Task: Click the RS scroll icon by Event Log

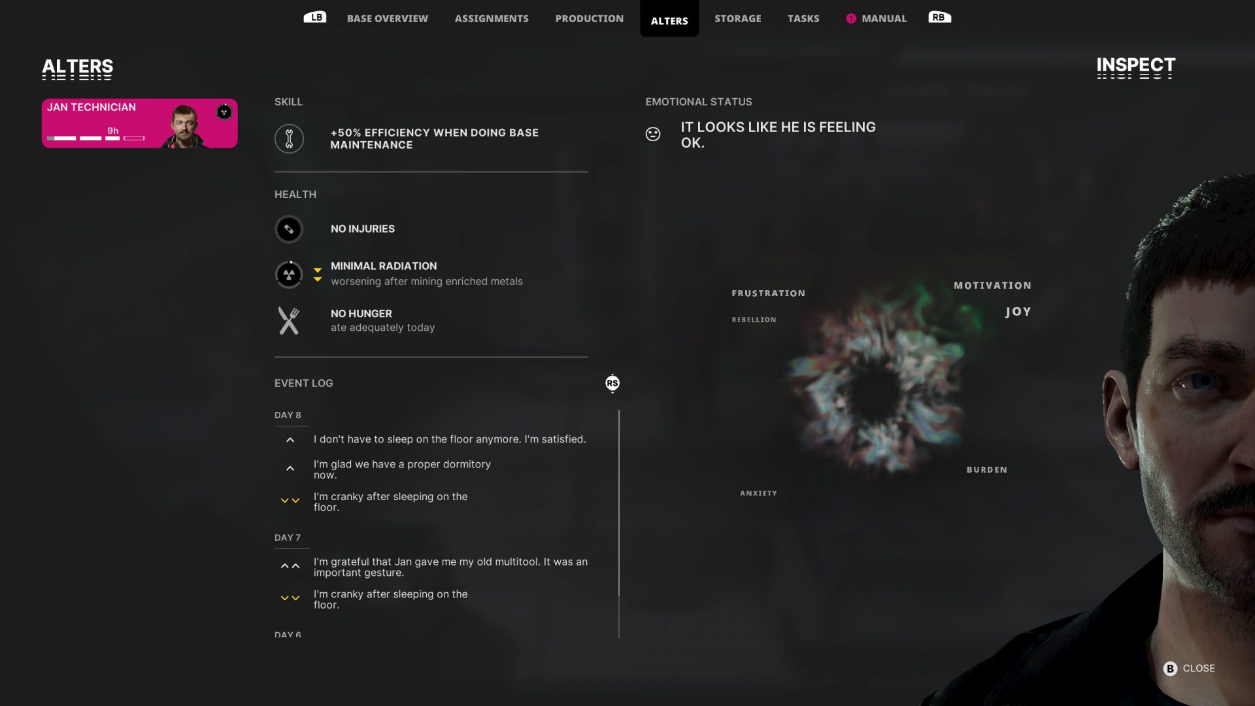Action: (x=612, y=383)
